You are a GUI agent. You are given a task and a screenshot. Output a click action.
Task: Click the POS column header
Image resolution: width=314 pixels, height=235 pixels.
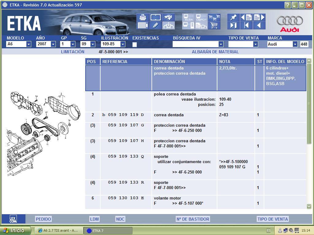[x=93, y=62]
